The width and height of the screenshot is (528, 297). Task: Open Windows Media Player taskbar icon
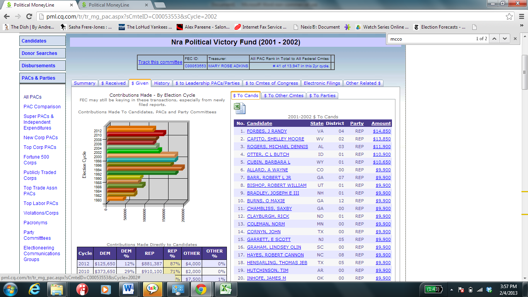[105, 289]
